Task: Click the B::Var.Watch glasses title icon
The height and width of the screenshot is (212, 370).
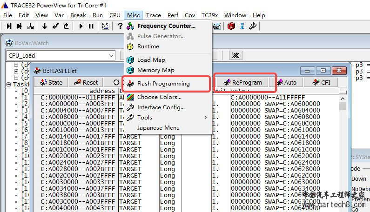Action: (x=9, y=43)
